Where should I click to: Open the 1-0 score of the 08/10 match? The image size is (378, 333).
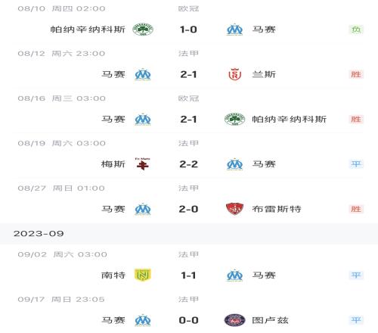(188, 30)
